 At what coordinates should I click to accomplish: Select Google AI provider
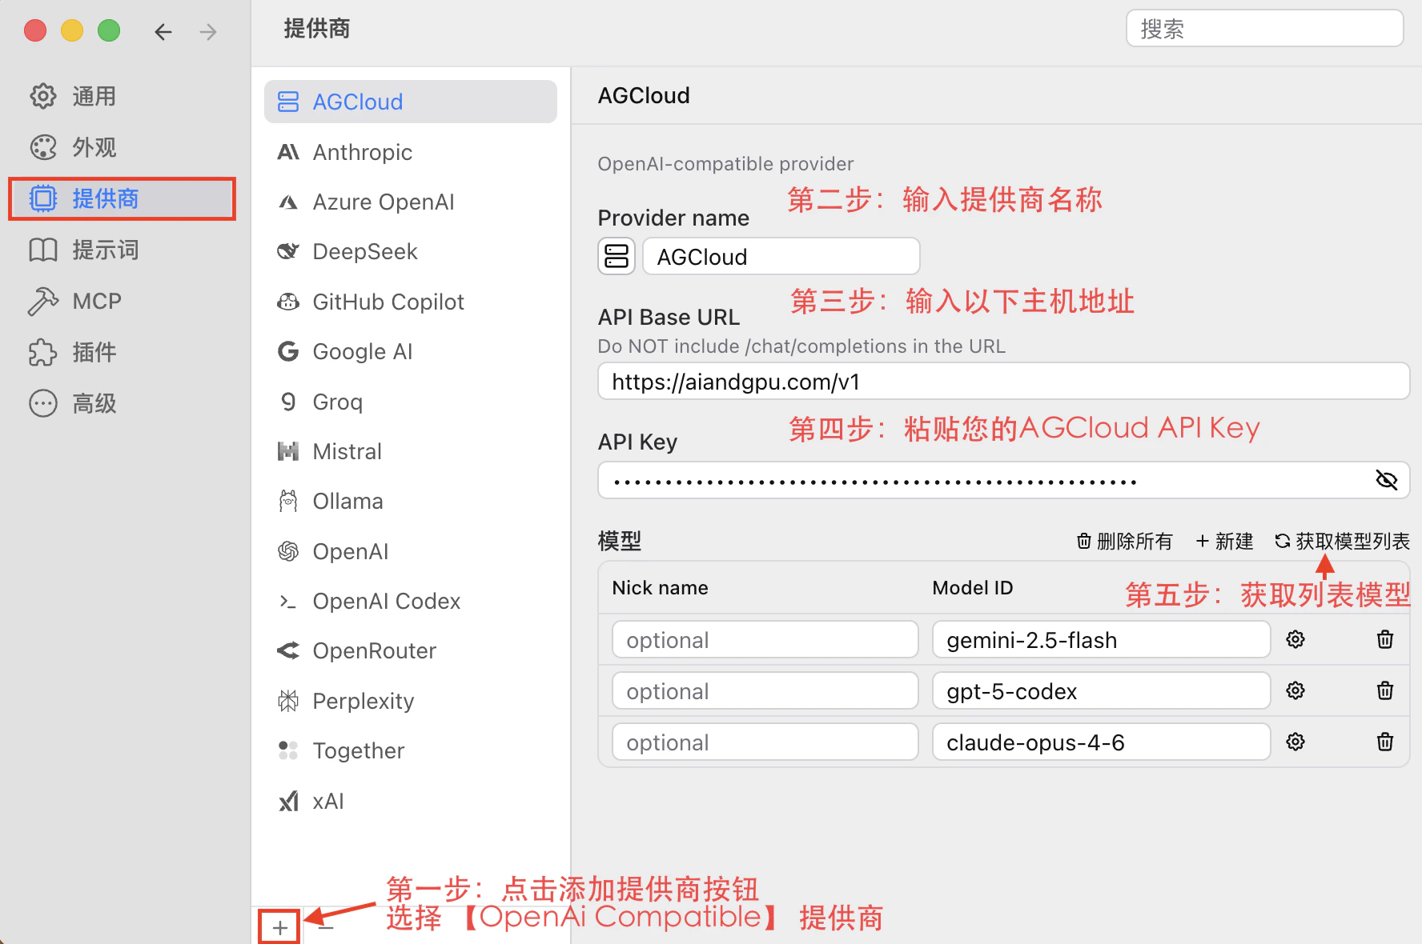[411, 351]
